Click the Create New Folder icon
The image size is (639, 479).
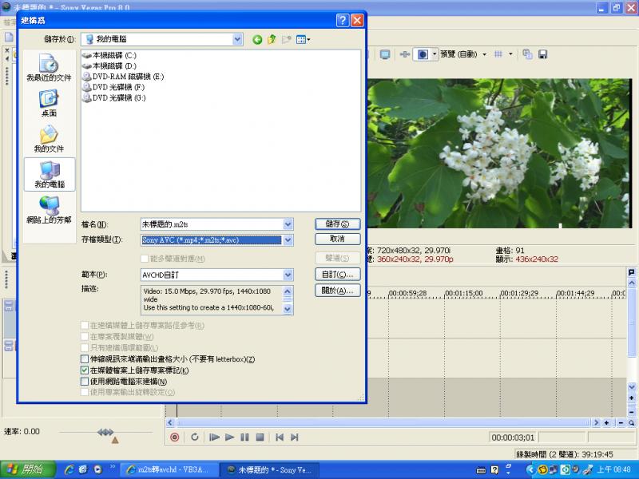pyautogui.click(x=285, y=39)
